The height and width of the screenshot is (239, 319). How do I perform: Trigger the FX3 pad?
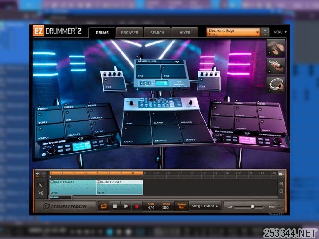pyautogui.click(x=174, y=72)
